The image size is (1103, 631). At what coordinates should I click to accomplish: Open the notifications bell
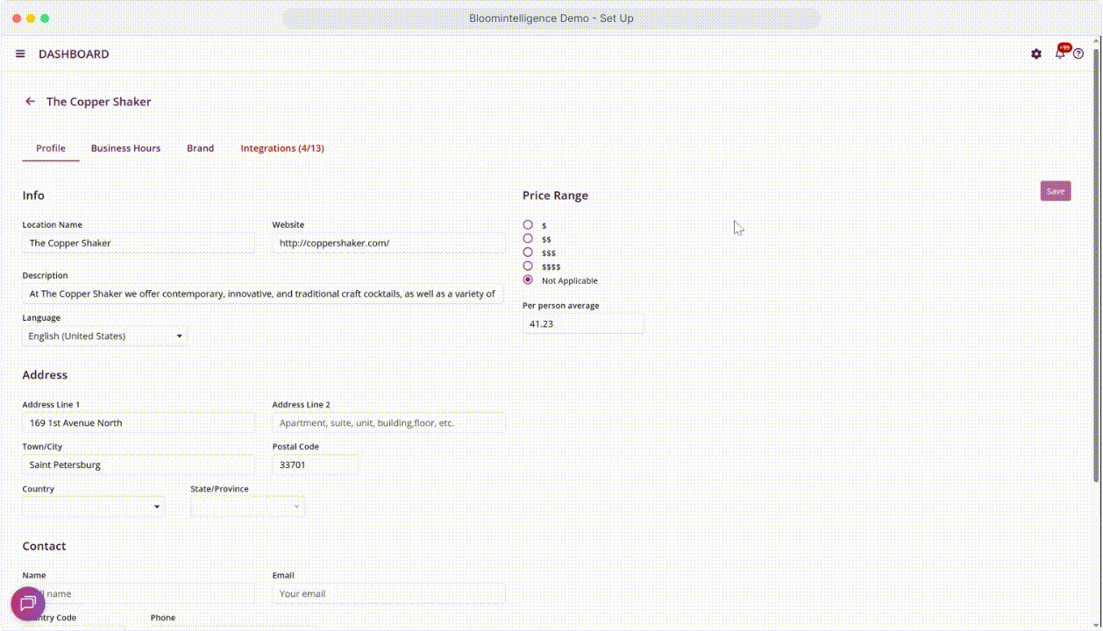click(1059, 53)
